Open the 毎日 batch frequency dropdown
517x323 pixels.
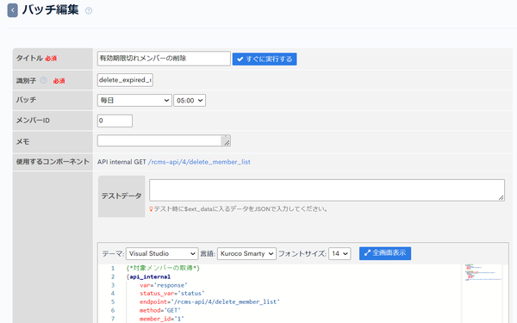click(x=134, y=101)
